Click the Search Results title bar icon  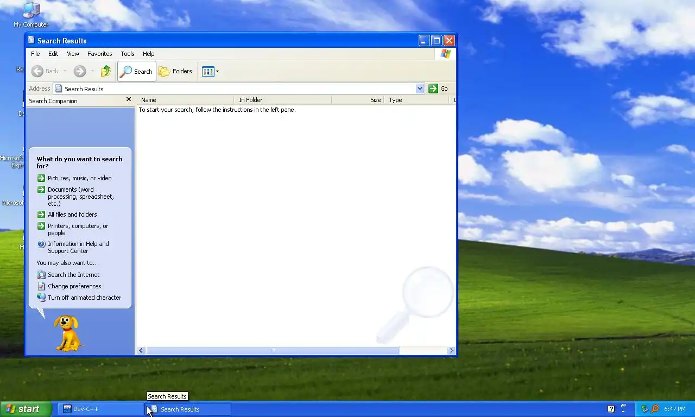point(31,40)
